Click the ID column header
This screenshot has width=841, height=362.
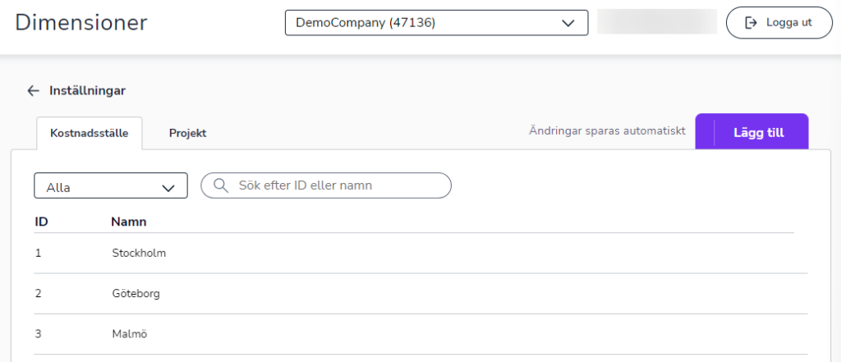tap(41, 222)
